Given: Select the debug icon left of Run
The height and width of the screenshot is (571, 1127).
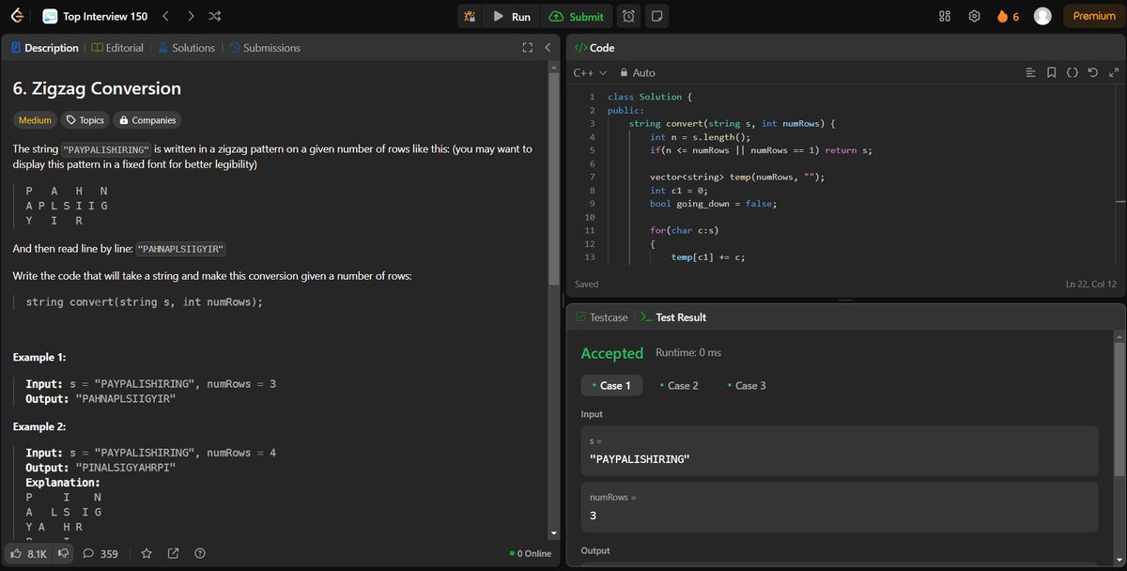Looking at the screenshot, I should point(469,16).
